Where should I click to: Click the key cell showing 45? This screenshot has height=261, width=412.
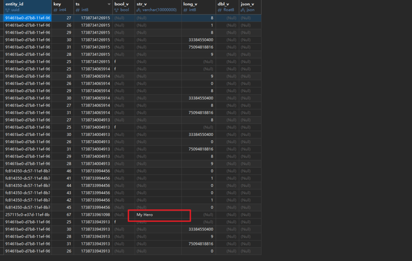(63, 207)
